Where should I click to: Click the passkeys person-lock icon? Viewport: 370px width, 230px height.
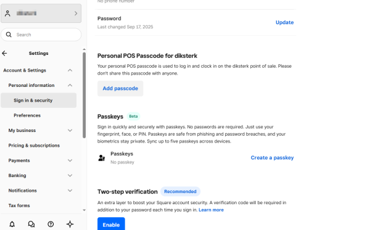pos(102,158)
